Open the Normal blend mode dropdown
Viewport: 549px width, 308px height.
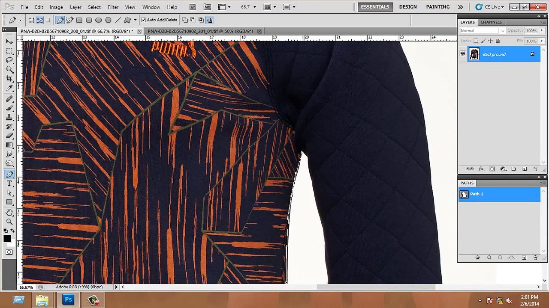482,31
